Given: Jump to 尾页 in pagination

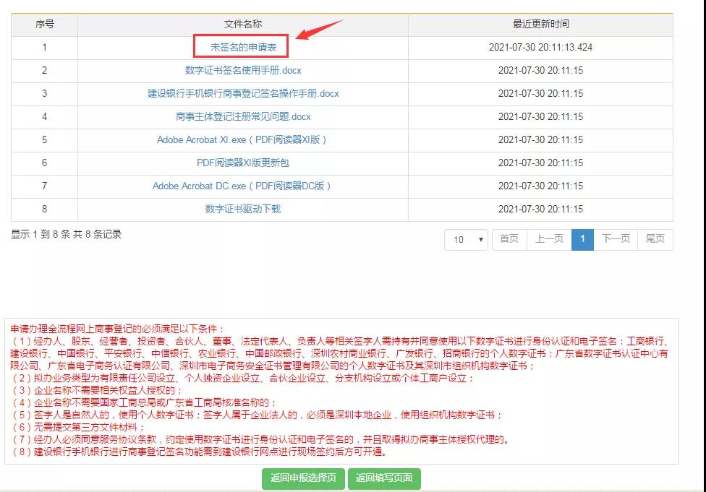Looking at the screenshot, I should coord(655,239).
